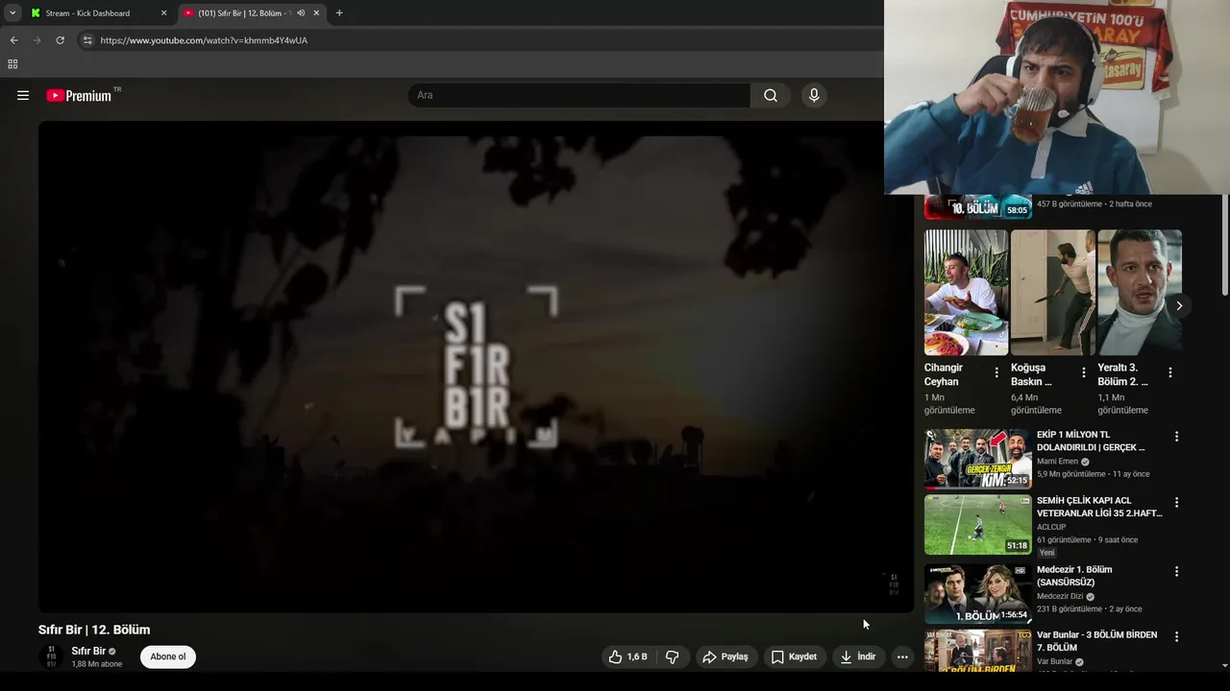Click the video player area
The height and width of the screenshot is (691, 1230).
pos(476,367)
